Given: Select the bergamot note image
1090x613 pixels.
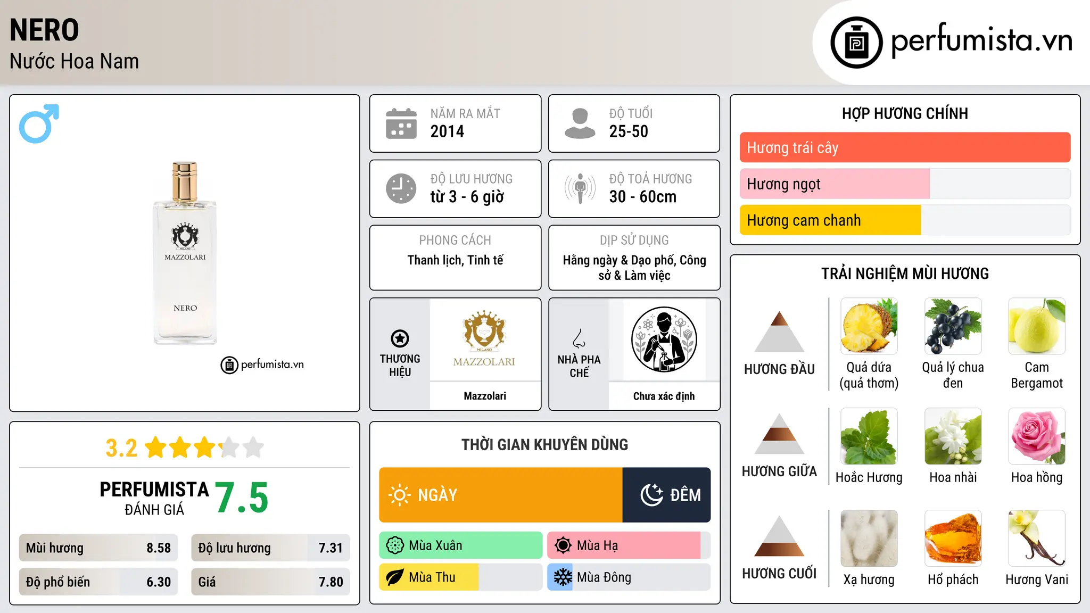Looking at the screenshot, I should click(x=1037, y=326).
